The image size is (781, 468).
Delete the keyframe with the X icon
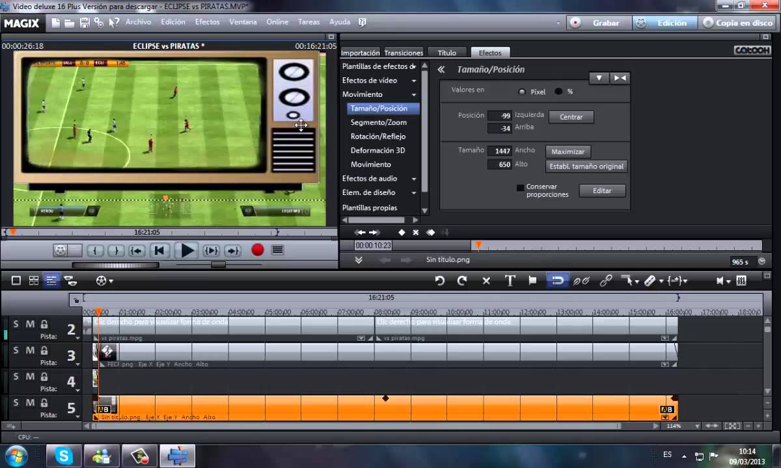click(x=416, y=233)
